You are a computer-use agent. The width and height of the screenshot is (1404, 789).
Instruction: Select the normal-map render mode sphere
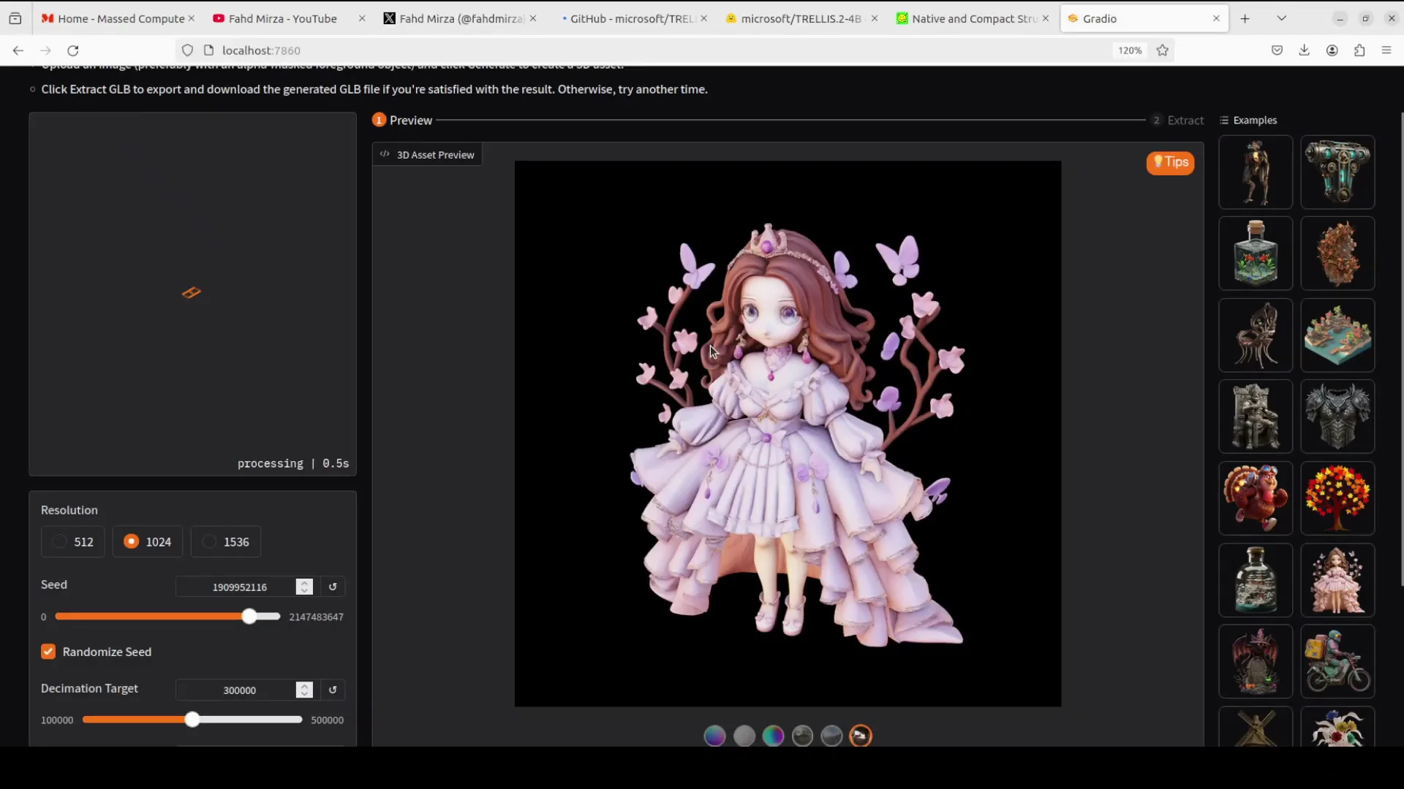(x=714, y=736)
